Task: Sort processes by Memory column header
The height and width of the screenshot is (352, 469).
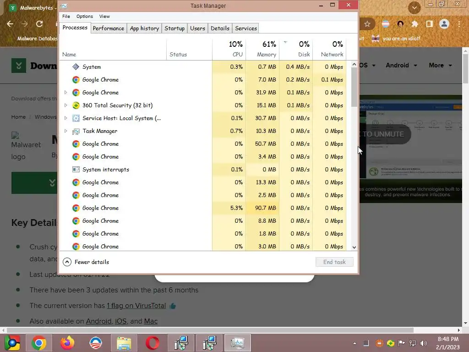Action: pyautogui.click(x=262, y=49)
